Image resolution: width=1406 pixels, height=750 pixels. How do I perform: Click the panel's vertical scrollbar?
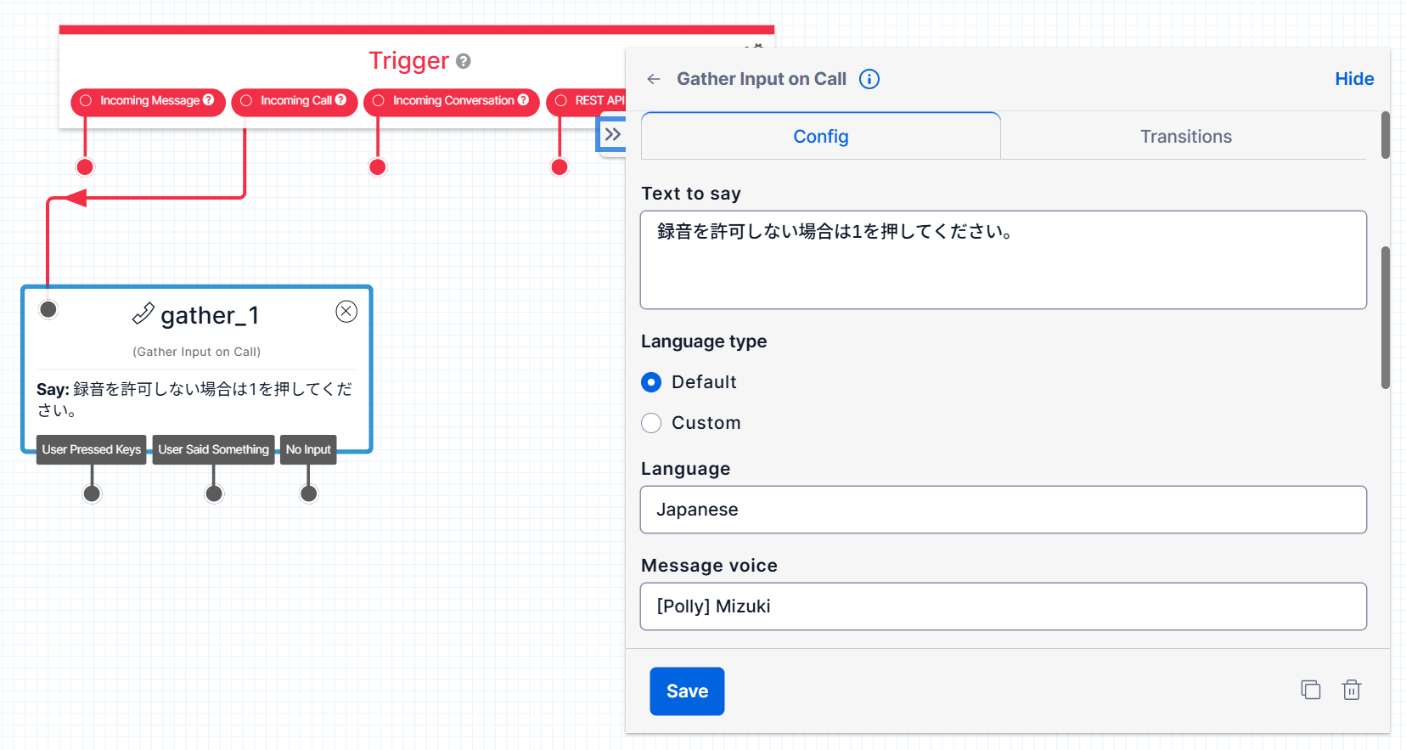[1385, 317]
